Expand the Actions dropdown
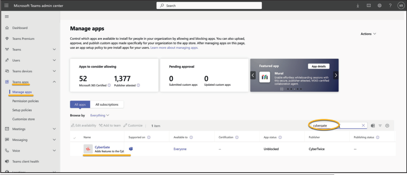This screenshot has width=407, height=175. [368, 34]
